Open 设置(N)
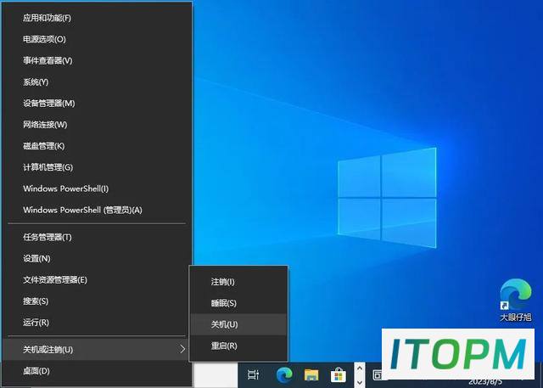This screenshot has height=388, width=543. [x=97, y=259]
